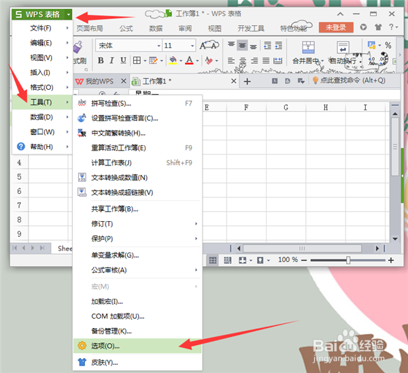Center text horizontally

(x=243, y=61)
